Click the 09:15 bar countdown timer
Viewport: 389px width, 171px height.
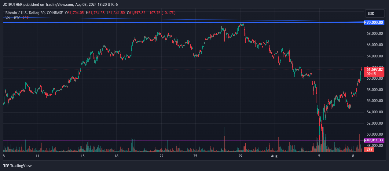(x=371, y=74)
